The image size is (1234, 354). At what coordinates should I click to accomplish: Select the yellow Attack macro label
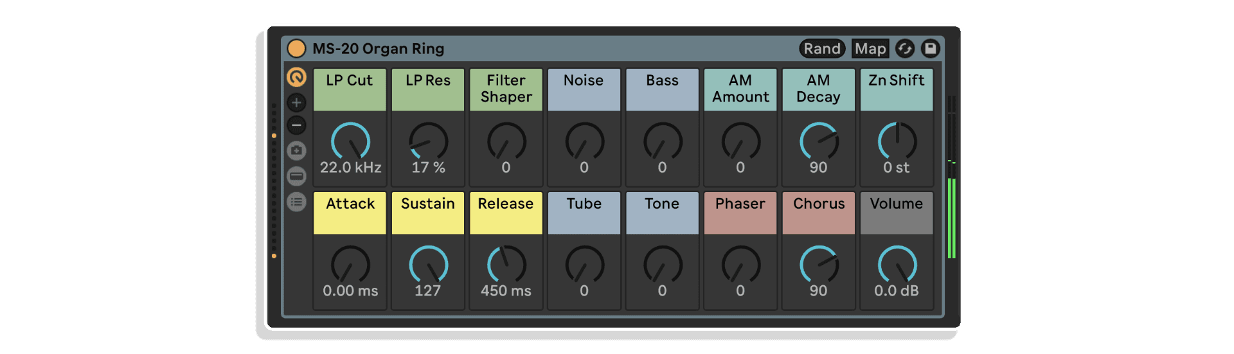click(x=350, y=212)
